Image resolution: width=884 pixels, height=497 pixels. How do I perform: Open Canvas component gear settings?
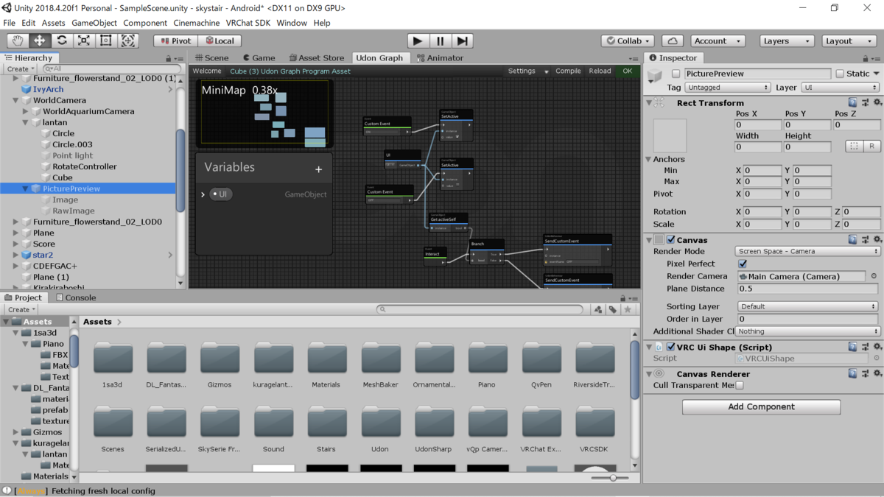pyautogui.click(x=877, y=240)
